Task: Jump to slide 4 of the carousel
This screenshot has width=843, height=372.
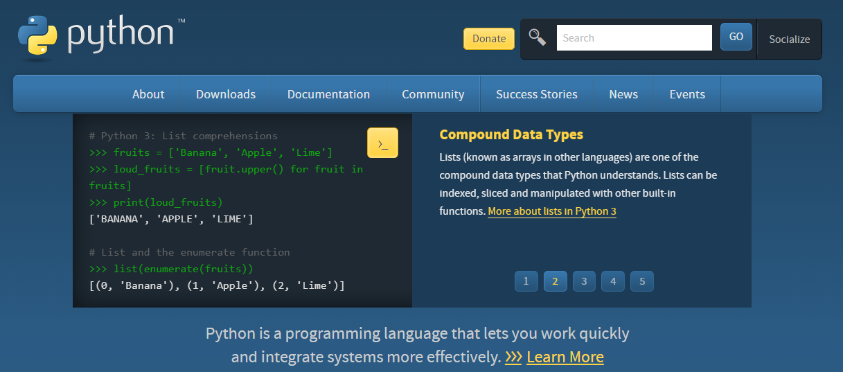Action: pos(613,281)
